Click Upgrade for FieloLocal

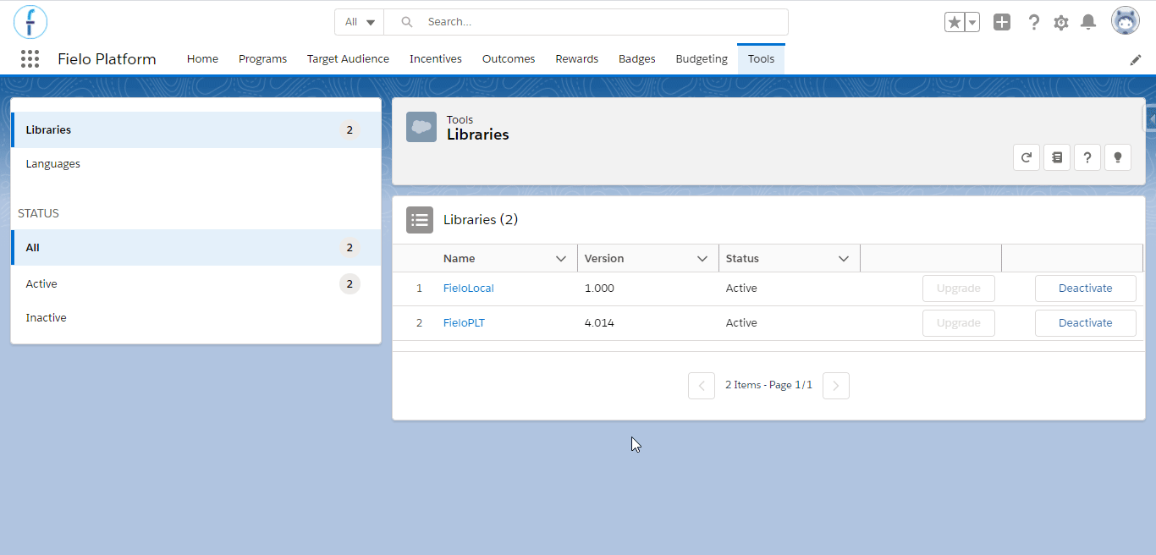[959, 288]
